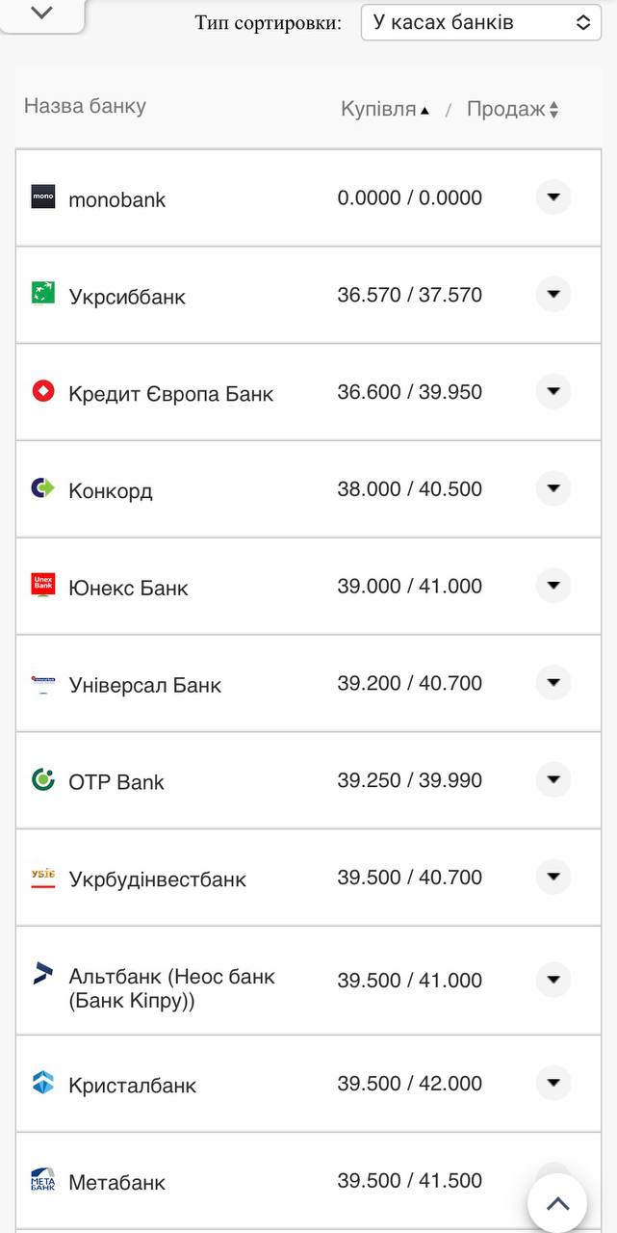617x1233 pixels.
Task: Expand Укрбудінвестбанк row details
Action: coord(553,877)
